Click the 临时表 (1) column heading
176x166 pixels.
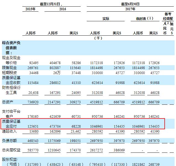145,19
